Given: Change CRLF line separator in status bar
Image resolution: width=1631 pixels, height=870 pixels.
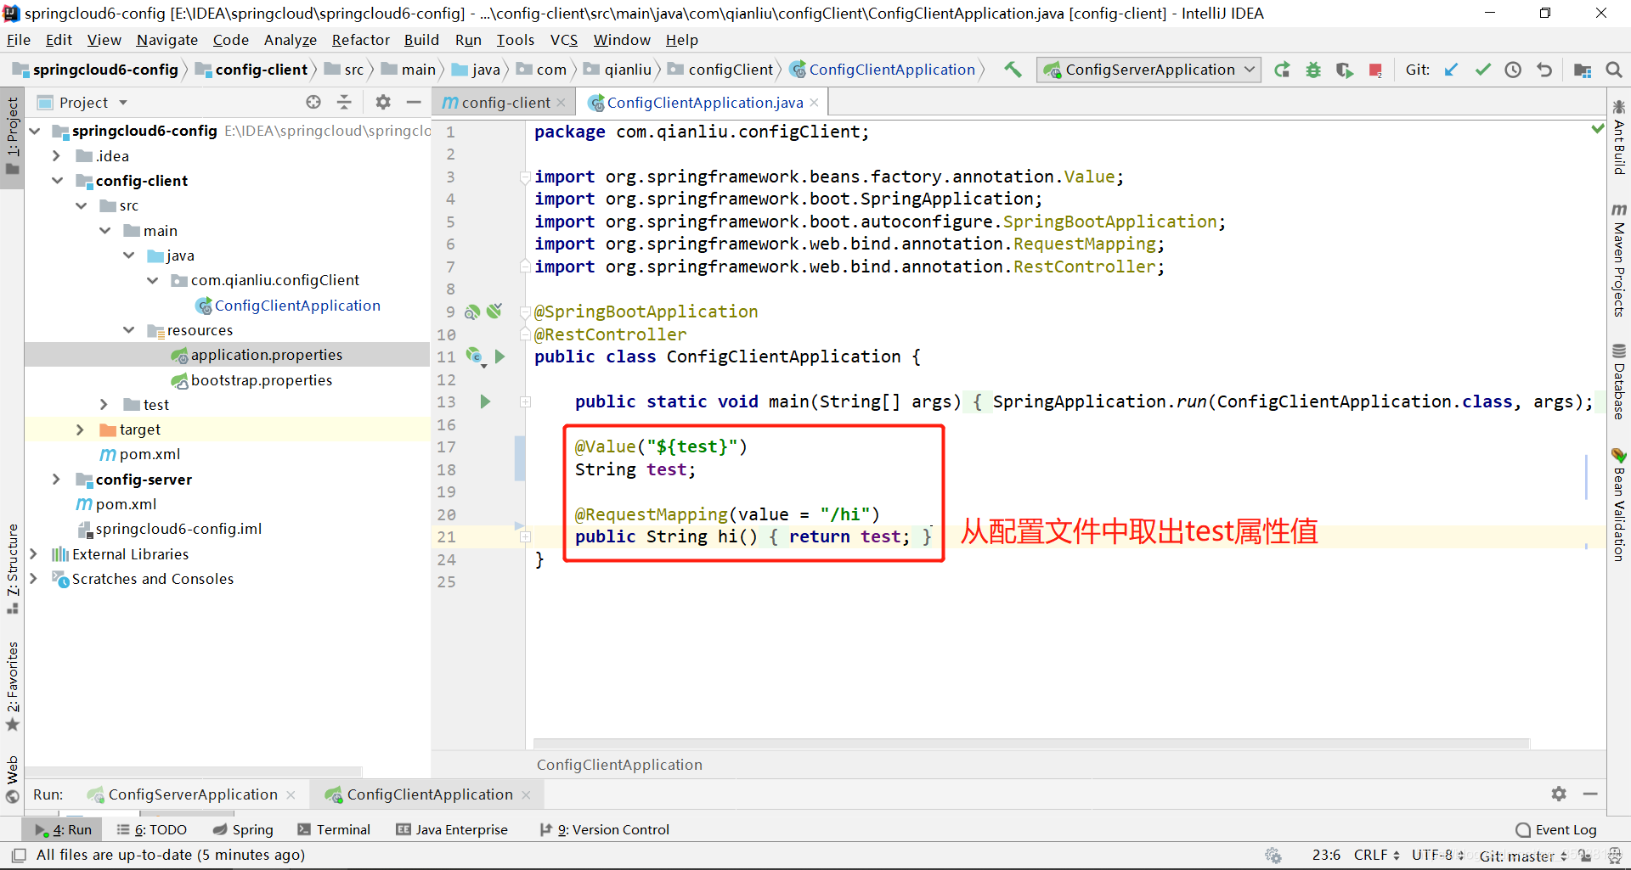Looking at the screenshot, I should coord(1376,855).
